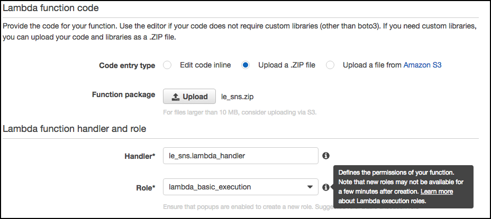The width and height of the screenshot is (491, 219).
Task: Click inside the Handler text field
Action: [240, 156]
